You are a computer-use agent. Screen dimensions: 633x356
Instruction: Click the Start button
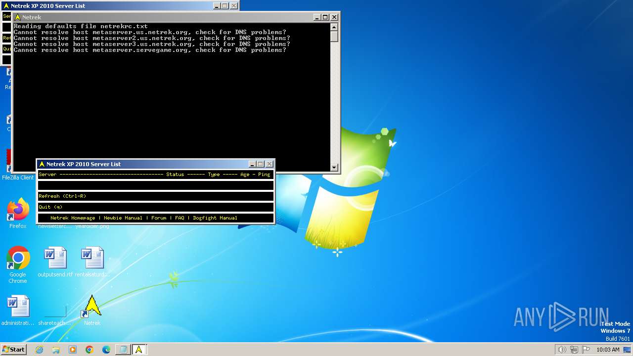(x=13, y=350)
